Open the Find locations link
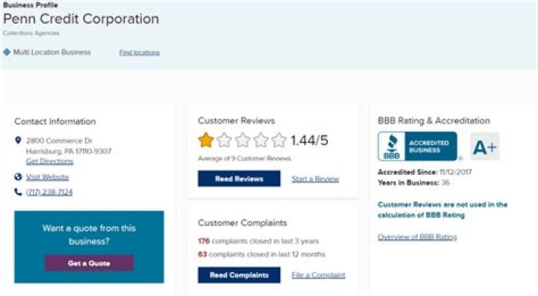The image size is (538, 296). point(139,52)
